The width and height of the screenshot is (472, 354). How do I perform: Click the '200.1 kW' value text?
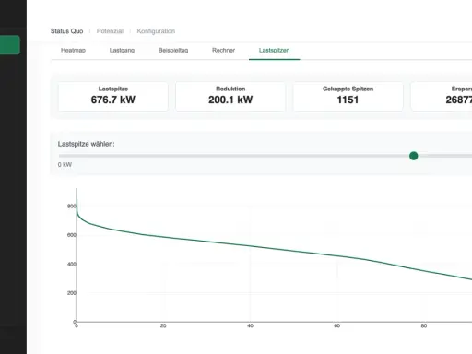pos(230,100)
